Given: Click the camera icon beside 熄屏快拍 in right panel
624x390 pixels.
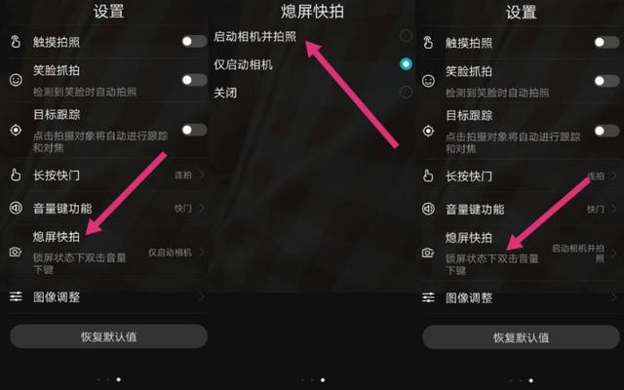Looking at the screenshot, I should coord(428,253).
